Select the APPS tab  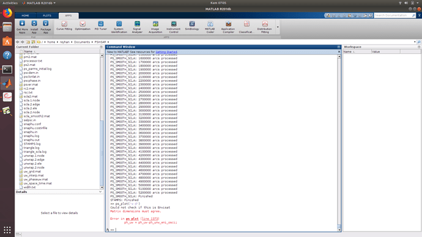tap(68, 16)
